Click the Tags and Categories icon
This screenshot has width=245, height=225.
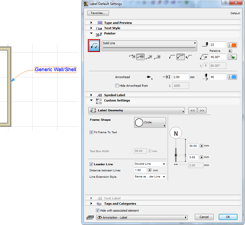(99, 204)
